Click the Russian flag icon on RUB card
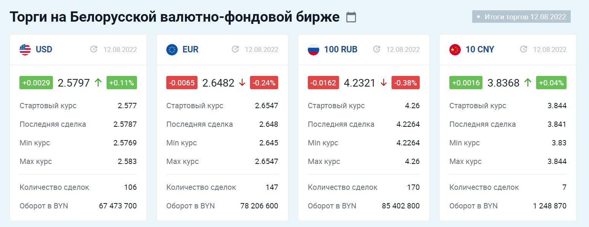Viewport: 589px width, 227px height. coord(314,50)
